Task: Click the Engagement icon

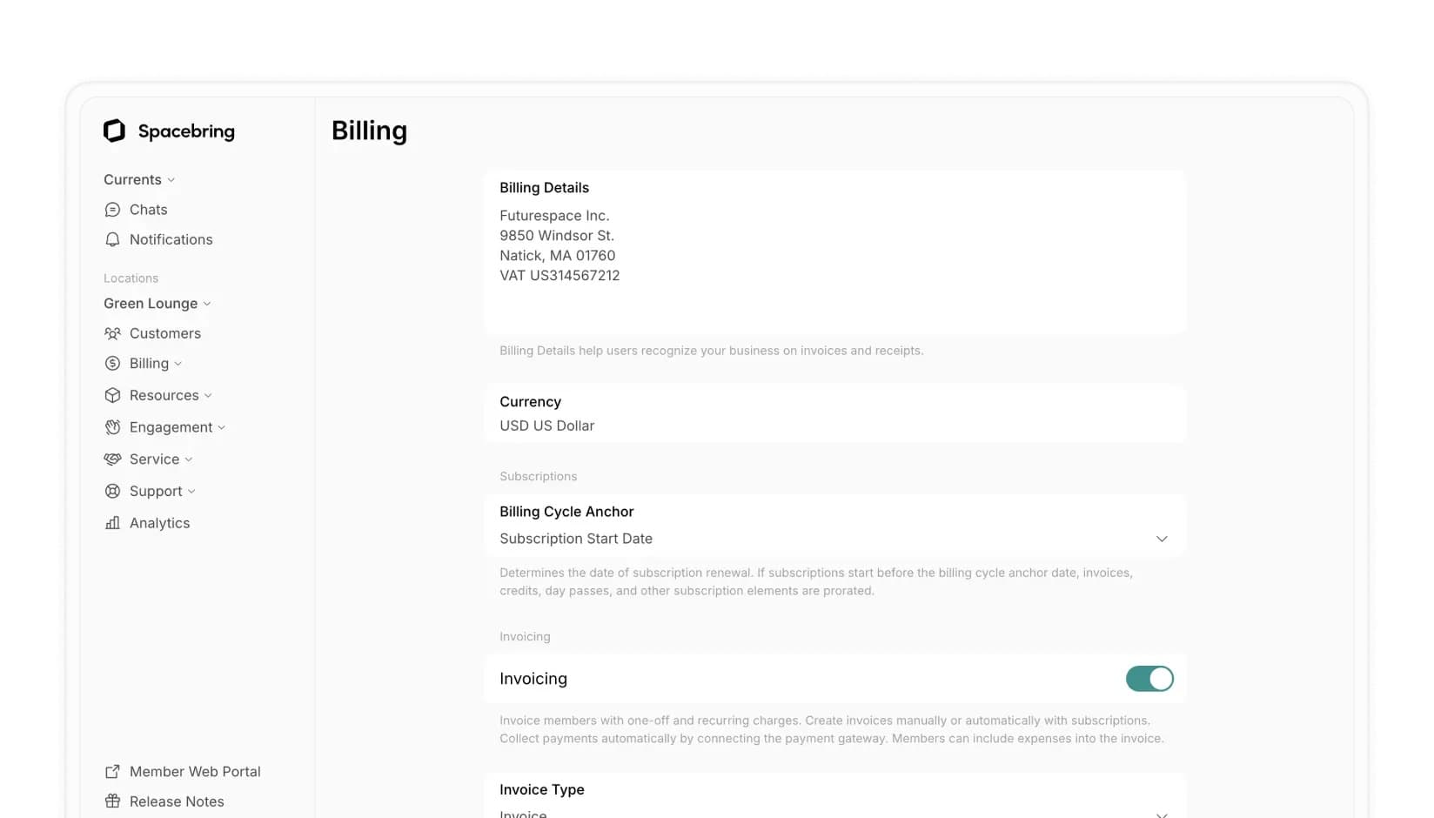Action: point(113,427)
